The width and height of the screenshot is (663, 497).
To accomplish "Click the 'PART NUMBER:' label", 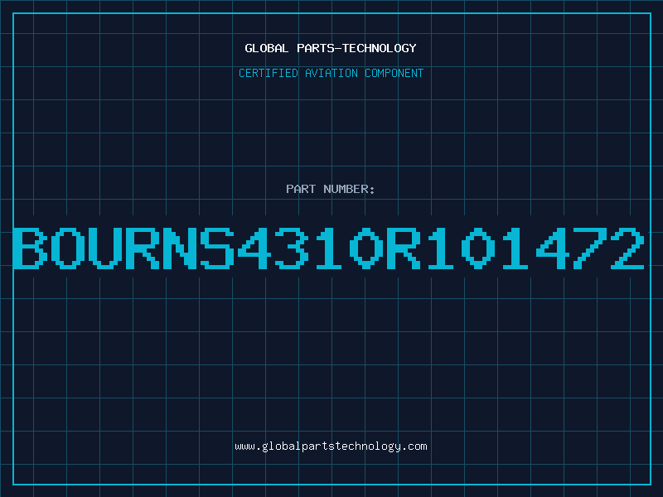I will point(331,189).
